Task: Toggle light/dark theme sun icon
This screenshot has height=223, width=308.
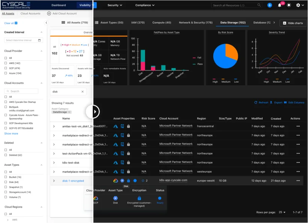Action: 289,5
